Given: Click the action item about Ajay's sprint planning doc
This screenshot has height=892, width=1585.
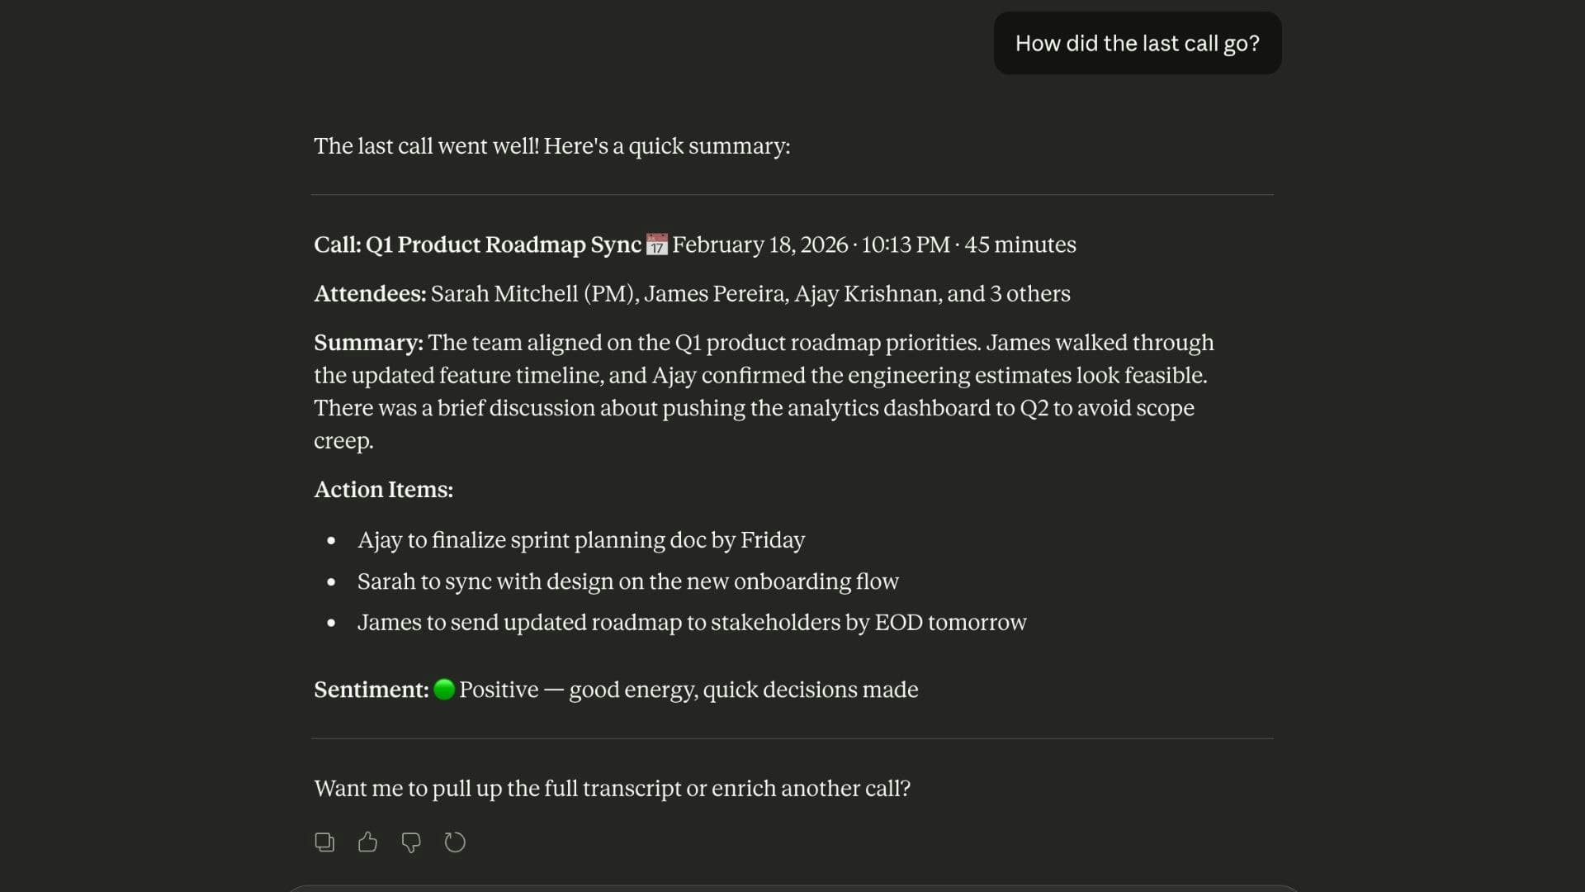Looking at the screenshot, I should [x=581, y=541].
